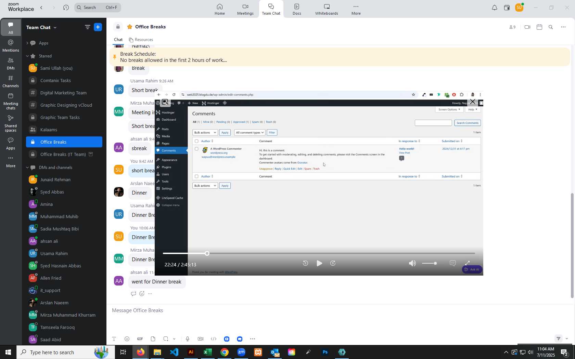575x359 pixels.
Task: Play the recorded video
Action: pos(319,263)
